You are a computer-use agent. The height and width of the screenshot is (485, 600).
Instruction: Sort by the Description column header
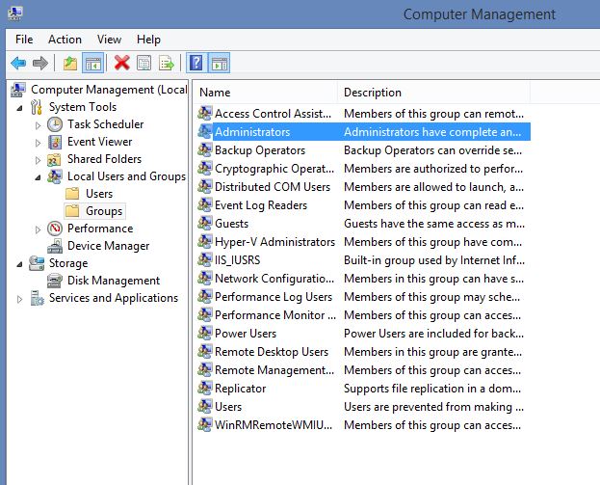434,93
